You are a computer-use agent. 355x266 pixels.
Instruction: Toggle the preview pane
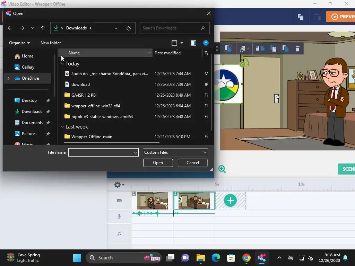click(193, 43)
